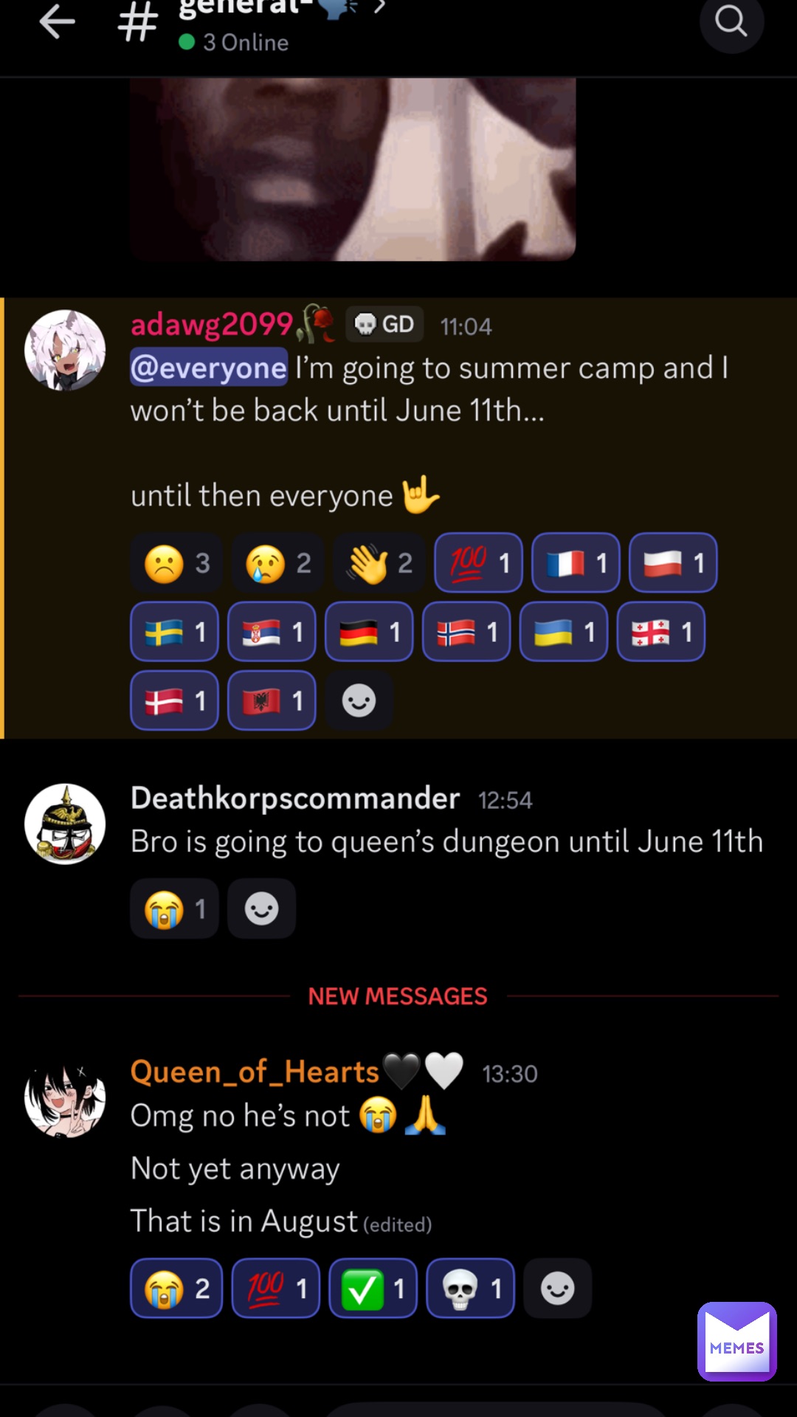Tap the MEMES watermark icon

(736, 1341)
